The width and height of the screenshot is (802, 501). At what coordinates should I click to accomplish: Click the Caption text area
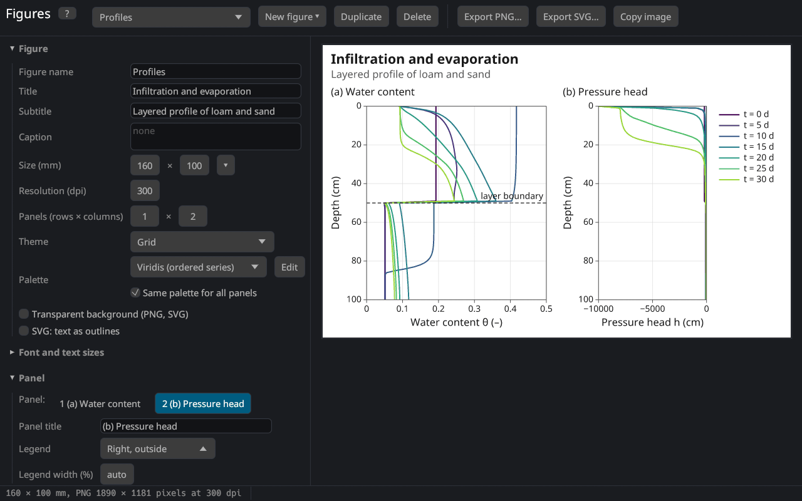(x=216, y=137)
